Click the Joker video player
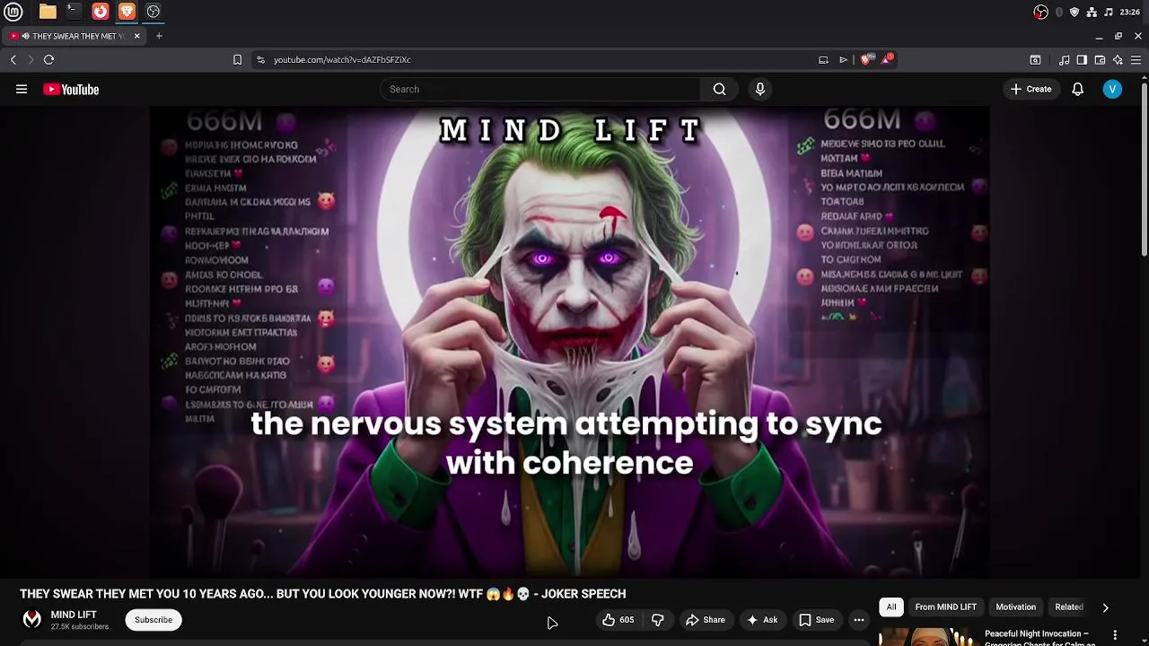Image resolution: width=1149 pixels, height=646 pixels. click(569, 341)
